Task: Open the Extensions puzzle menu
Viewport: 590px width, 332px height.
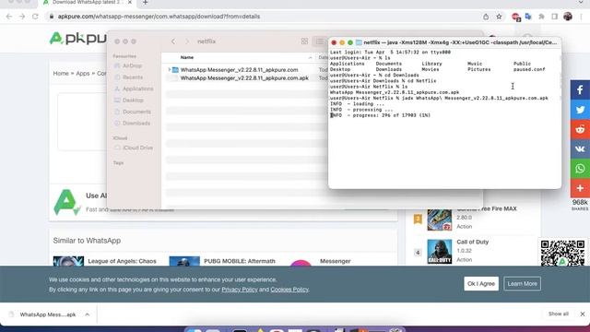Action: tap(541, 17)
